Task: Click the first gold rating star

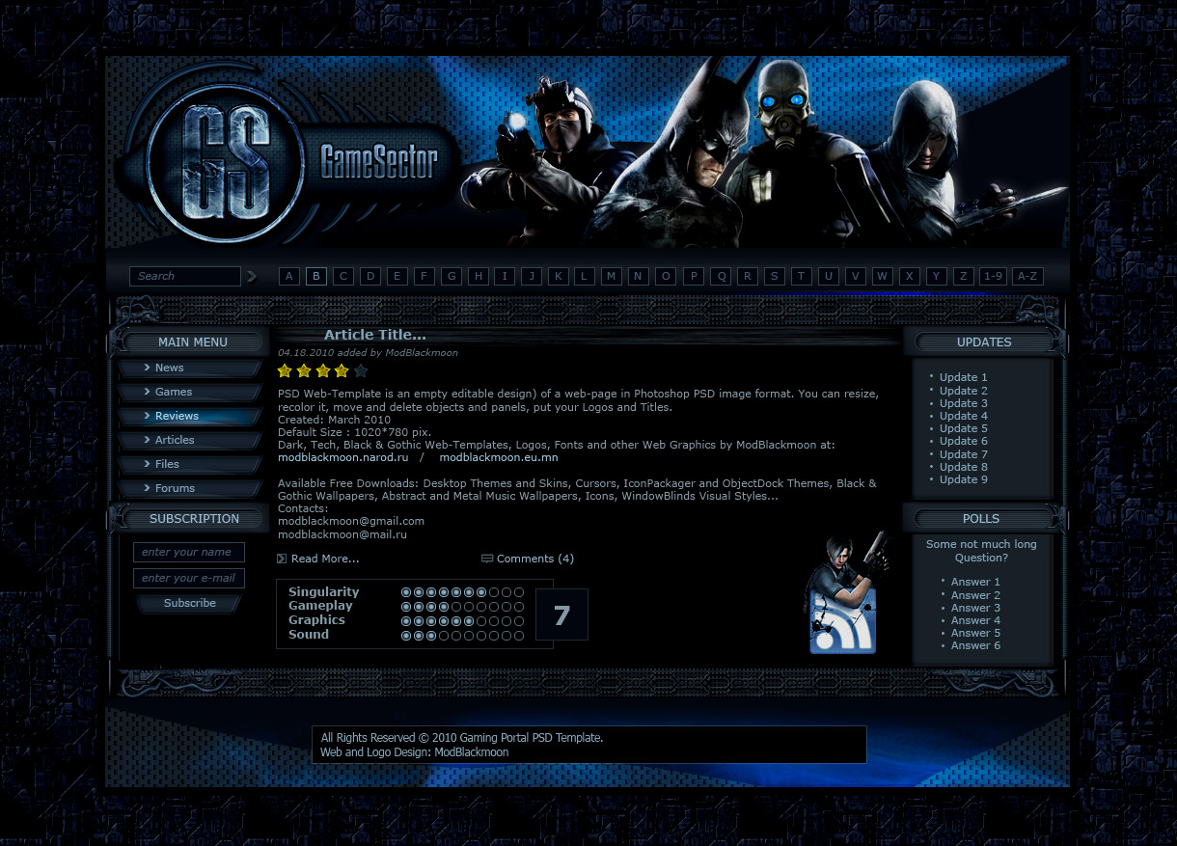Action: (285, 370)
